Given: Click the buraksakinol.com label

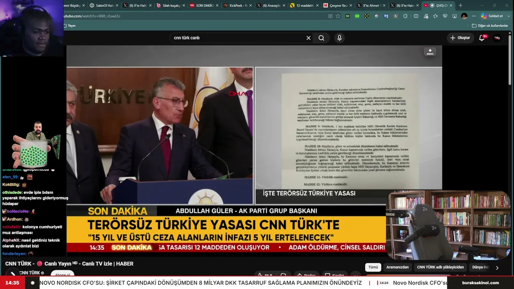Looking at the screenshot, I should coord(480,283).
